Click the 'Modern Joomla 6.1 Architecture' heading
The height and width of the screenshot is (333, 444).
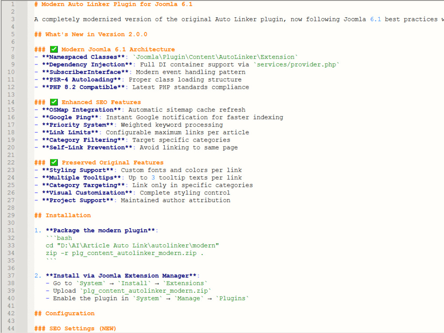tap(118, 49)
